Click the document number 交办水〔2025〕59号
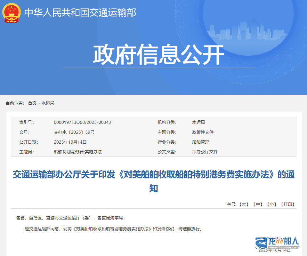 pyautogui.click(x=74, y=132)
